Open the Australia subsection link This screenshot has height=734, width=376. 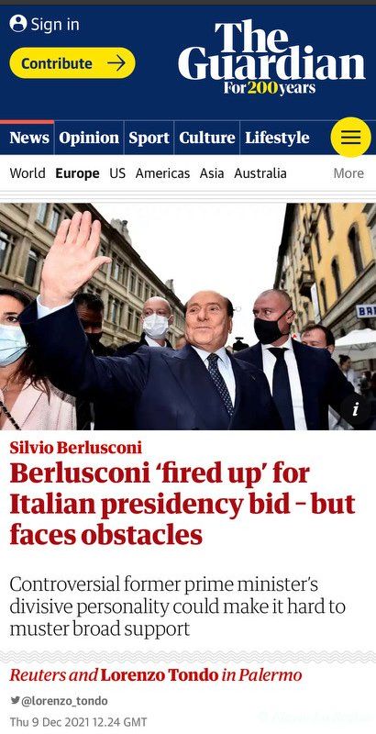pyautogui.click(x=260, y=173)
